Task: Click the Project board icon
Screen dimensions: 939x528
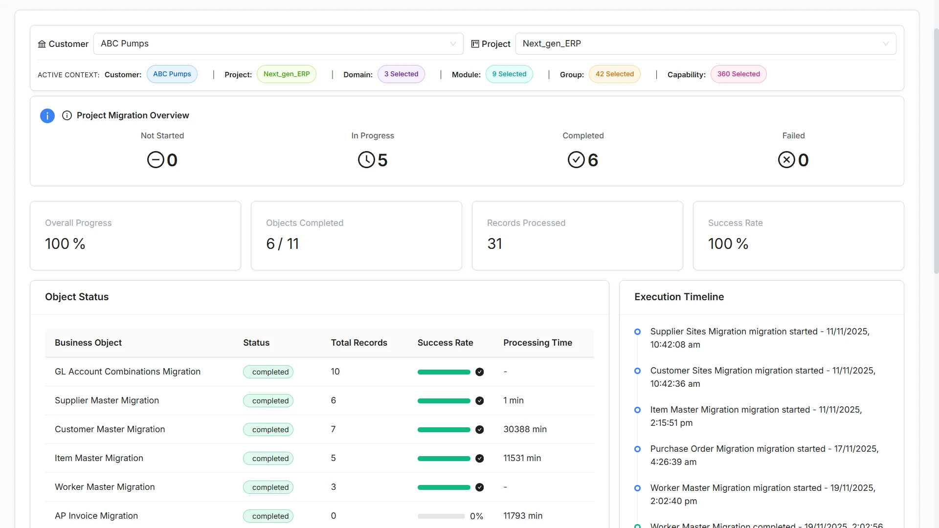Action: click(x=475, y=44)
